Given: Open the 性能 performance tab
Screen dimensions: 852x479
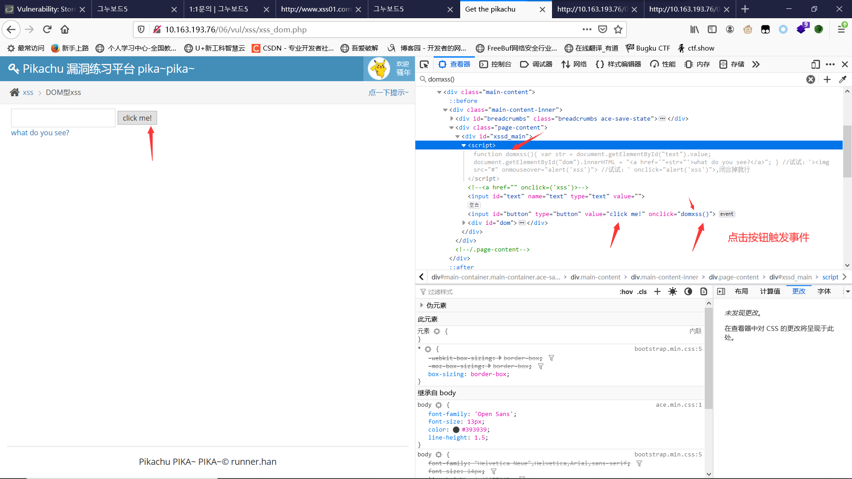Looking at the screenshot, I should [x=663, y=64].
